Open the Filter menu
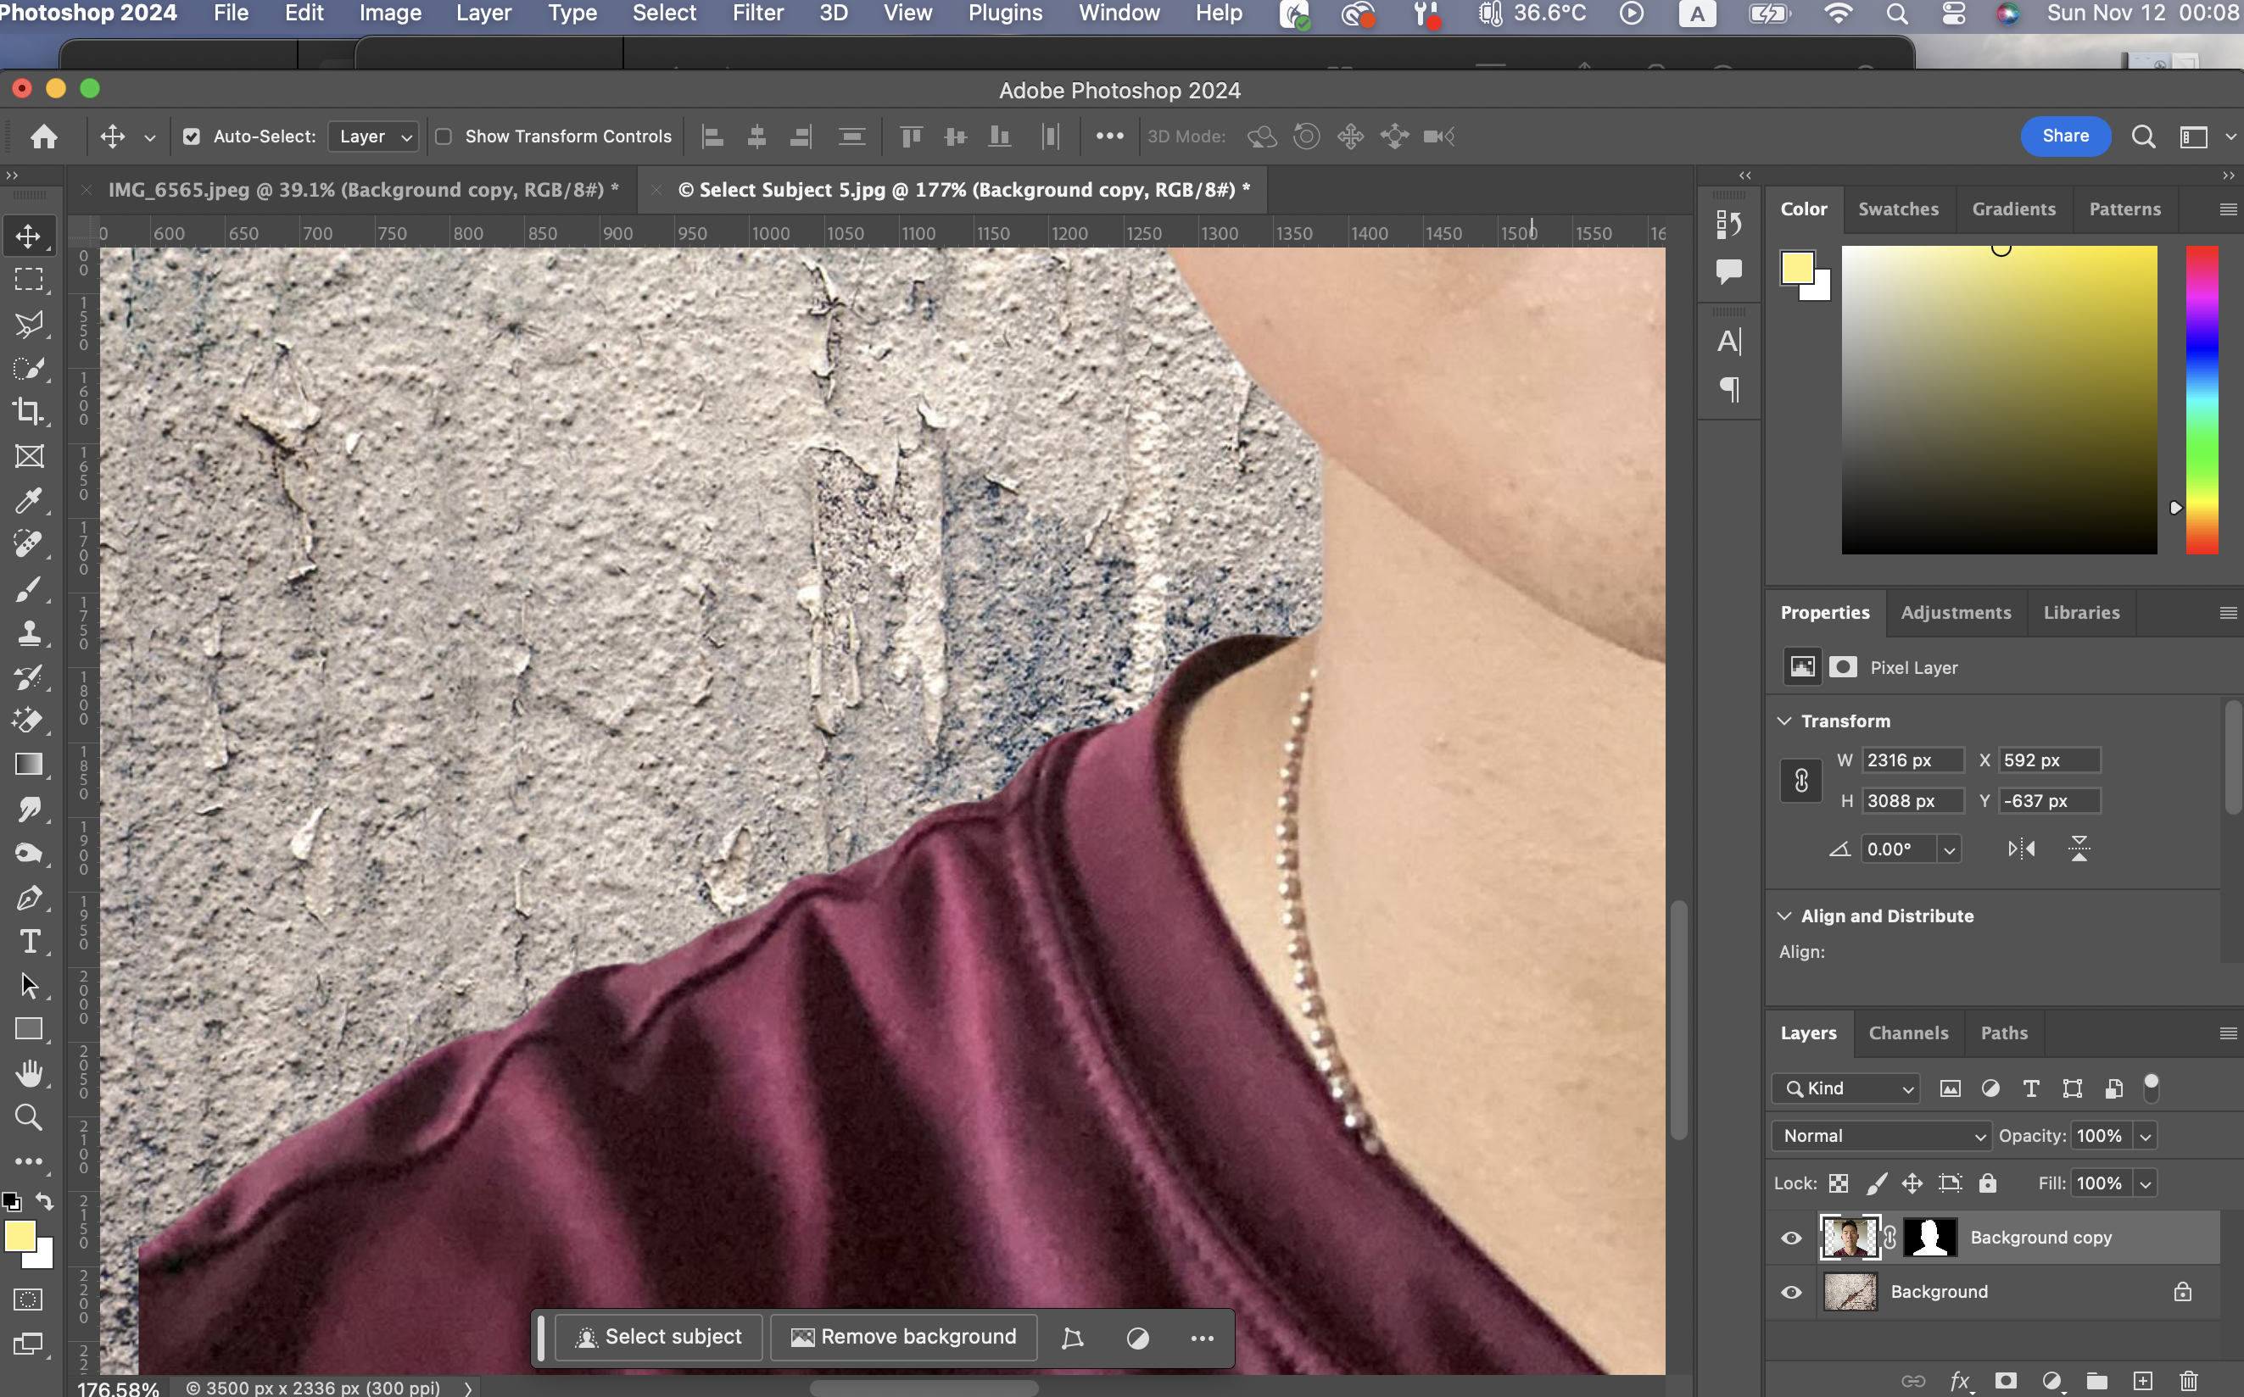2244x1397 pixels. (757, 13)
